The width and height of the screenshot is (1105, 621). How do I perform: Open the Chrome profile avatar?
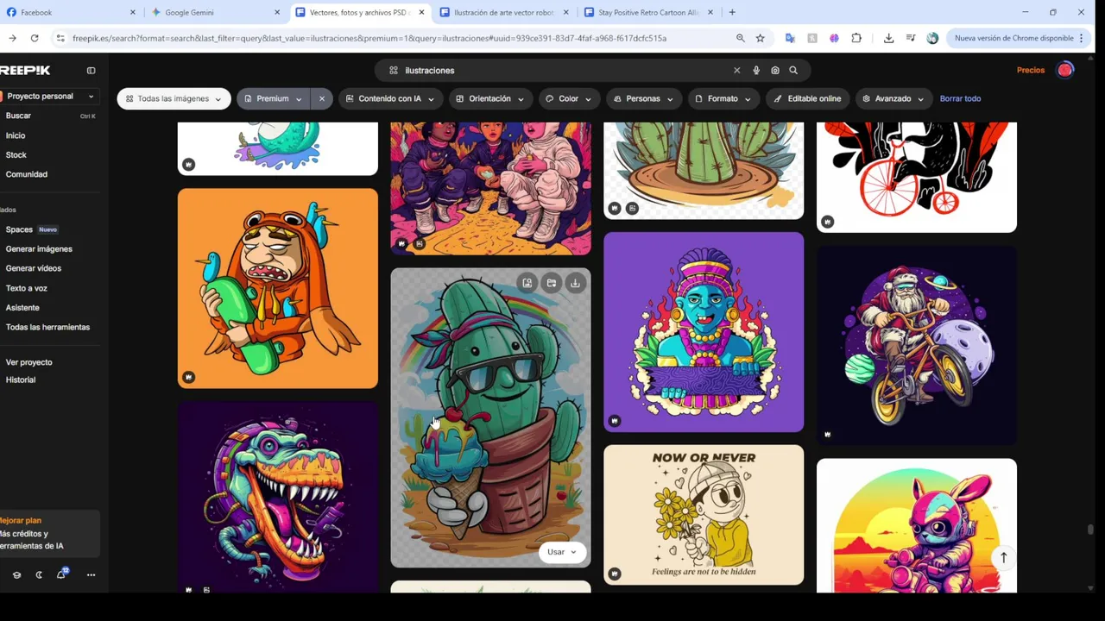coord(932,38)
